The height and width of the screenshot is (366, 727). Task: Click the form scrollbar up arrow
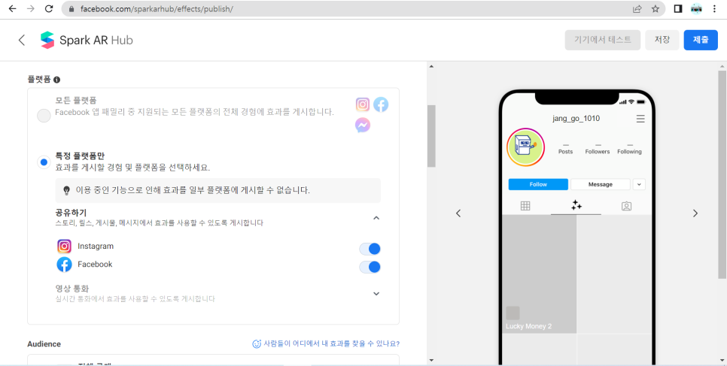[431, 66]
